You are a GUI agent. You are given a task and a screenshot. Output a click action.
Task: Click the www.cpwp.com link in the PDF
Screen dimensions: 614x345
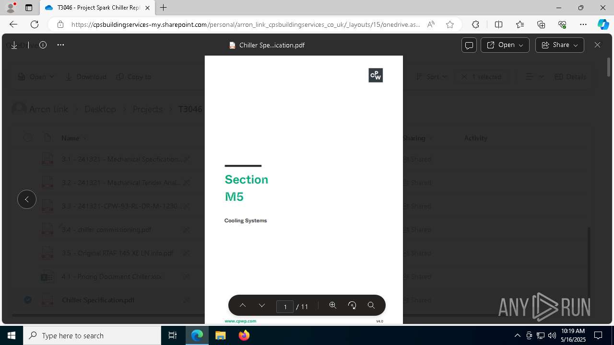pos(240,321)
